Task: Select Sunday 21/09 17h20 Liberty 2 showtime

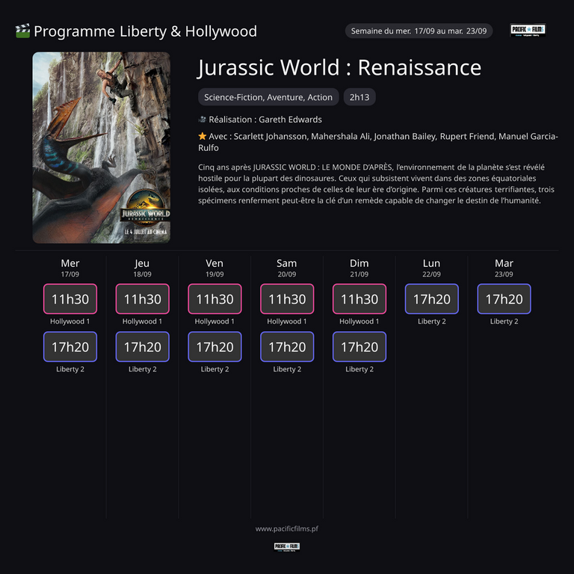Action: tap(359, 347)
